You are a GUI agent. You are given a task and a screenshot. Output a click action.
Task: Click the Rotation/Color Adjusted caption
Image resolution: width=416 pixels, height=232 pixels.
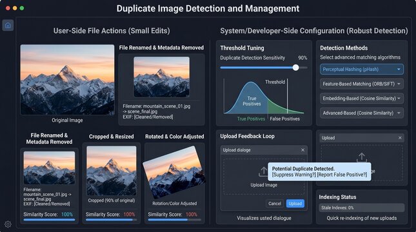tap(175, 204)
